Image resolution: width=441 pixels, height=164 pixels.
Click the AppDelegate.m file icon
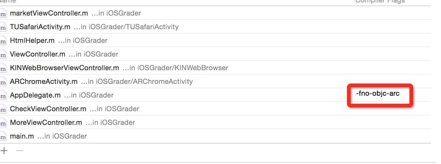click(3, 95)
